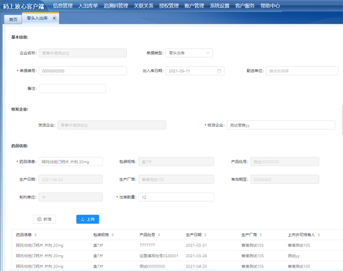This screenshot has width=343, height=271.
Task: Sort table by 包装规格 column
Action: pos(112,234)
